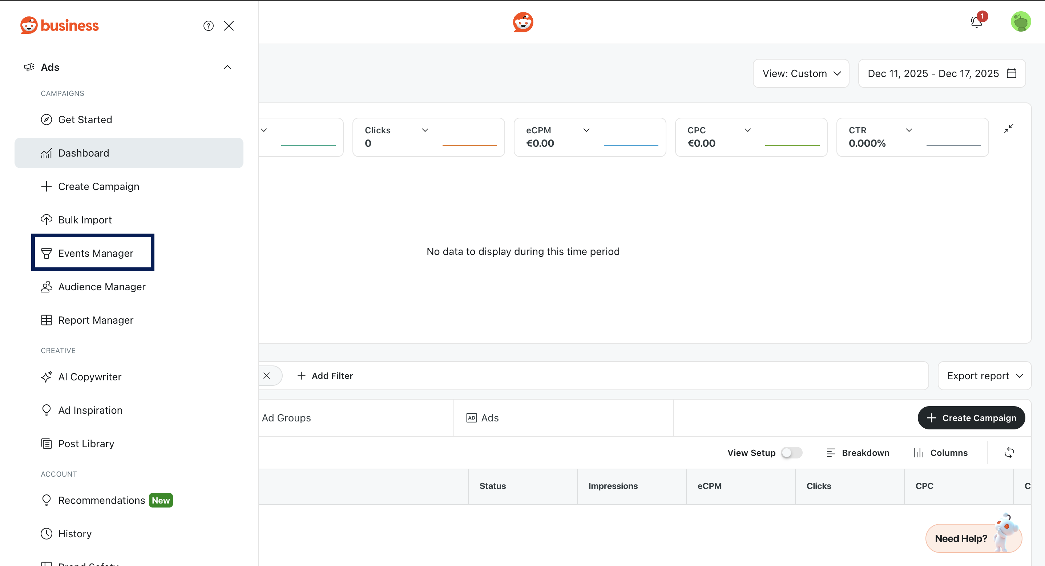The height and width of the screenshot is (566, 1045).
Task: Remove the current filter with X
Action: (x=267, y=376)
